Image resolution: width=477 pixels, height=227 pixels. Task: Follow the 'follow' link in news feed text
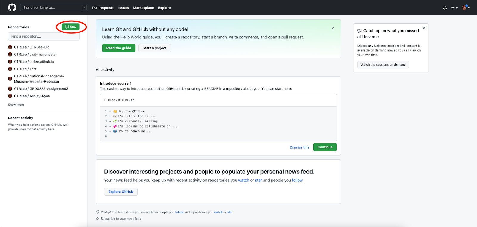tap(297, 180)
